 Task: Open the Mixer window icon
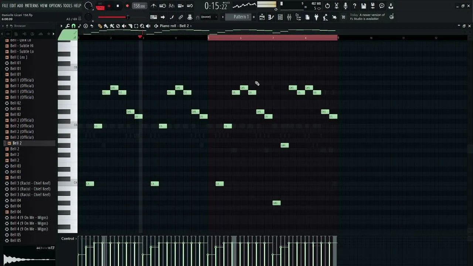pos(289,17)
